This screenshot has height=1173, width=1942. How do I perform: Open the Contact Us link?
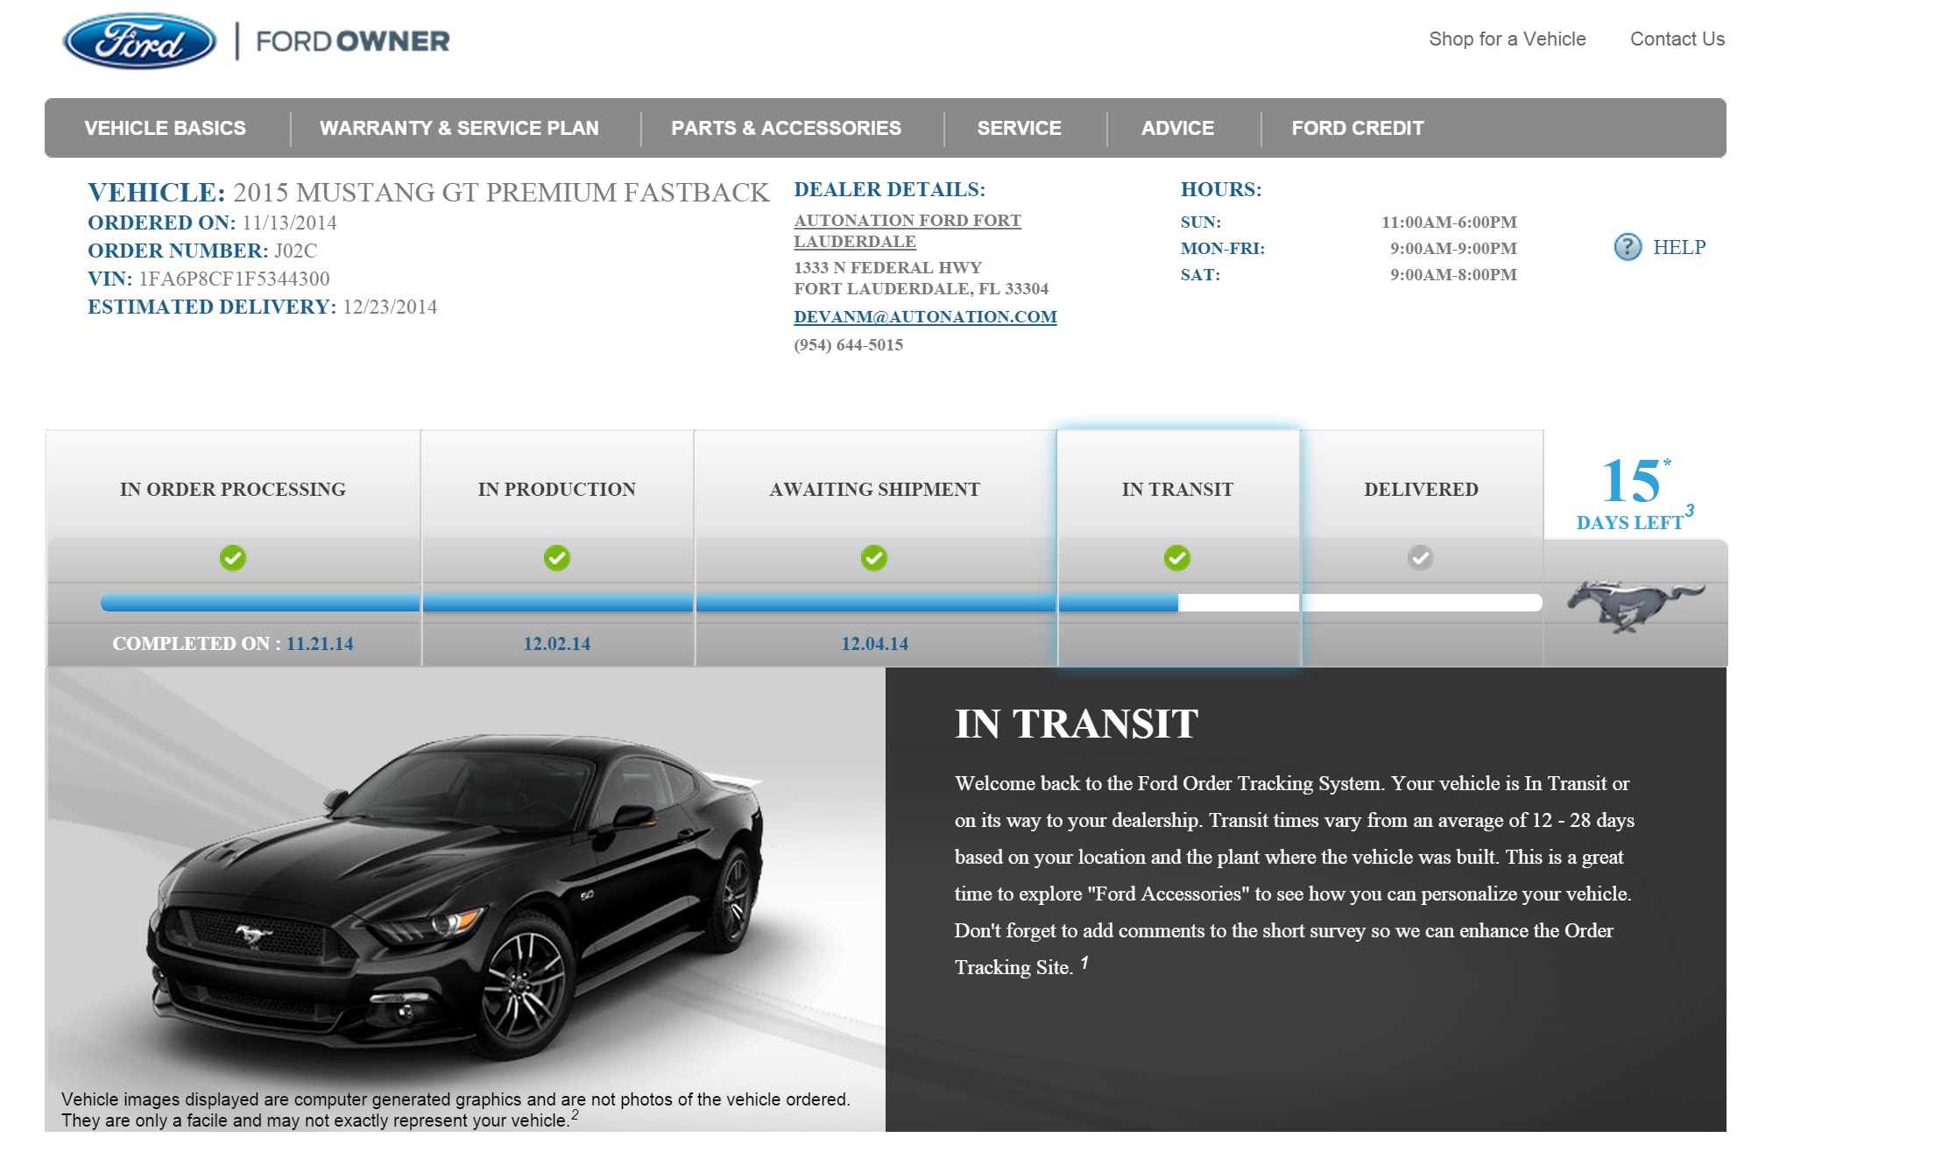pyautogui.click(x=1677, y=39)
